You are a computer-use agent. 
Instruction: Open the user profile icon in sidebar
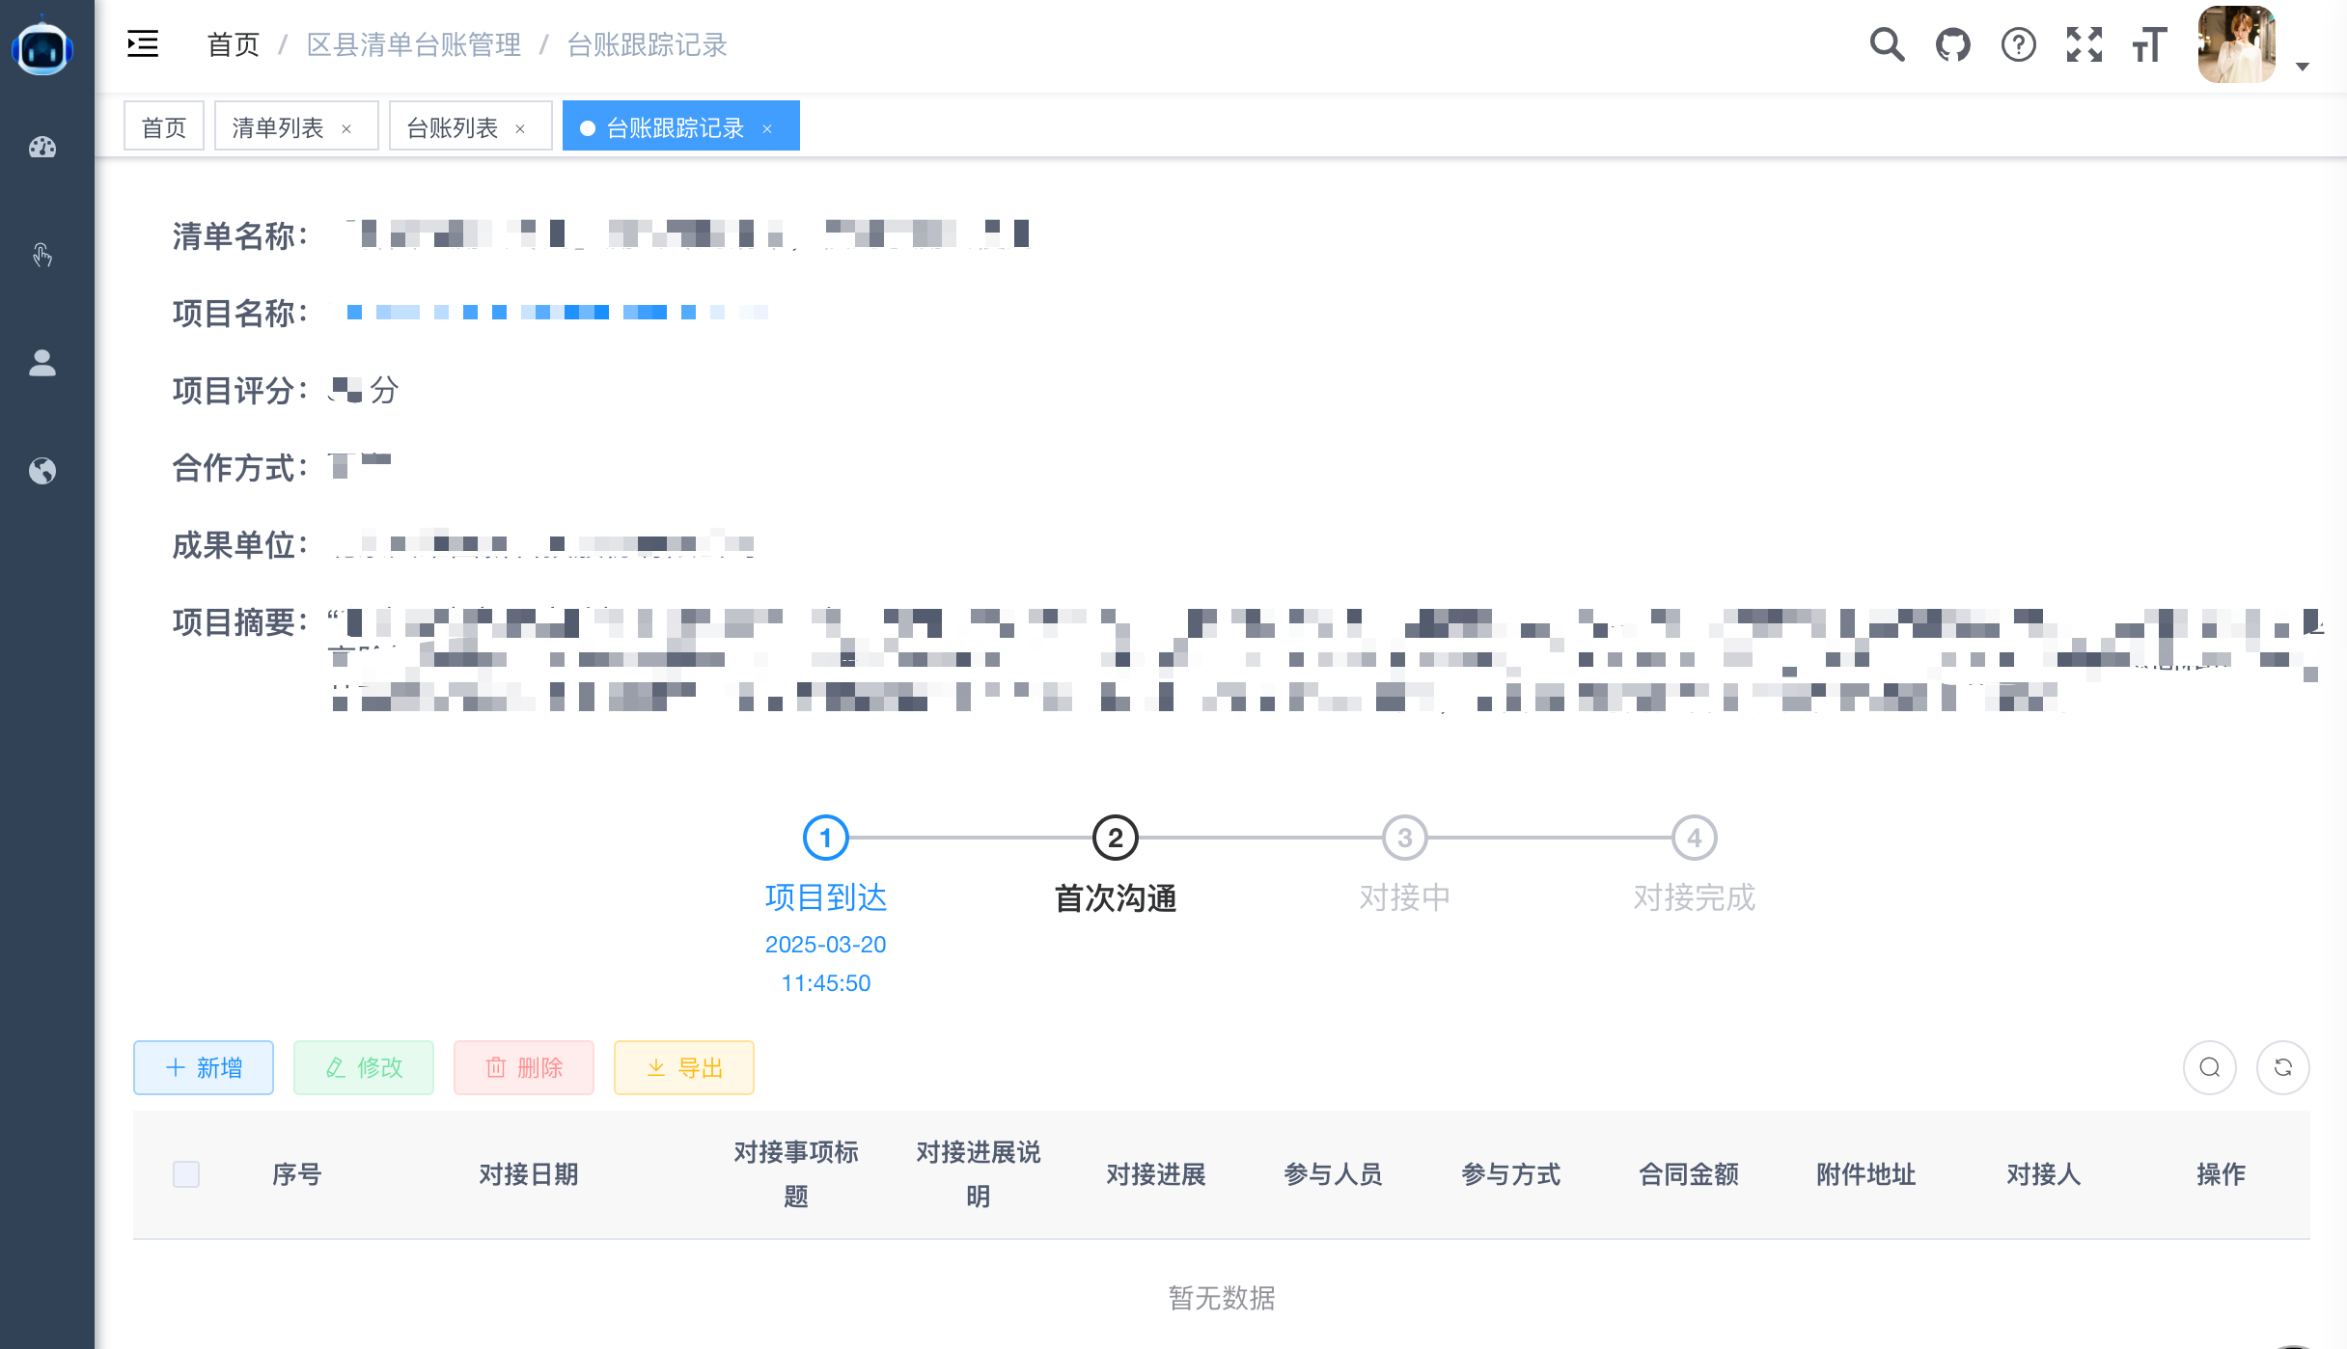tap(43, 363)
